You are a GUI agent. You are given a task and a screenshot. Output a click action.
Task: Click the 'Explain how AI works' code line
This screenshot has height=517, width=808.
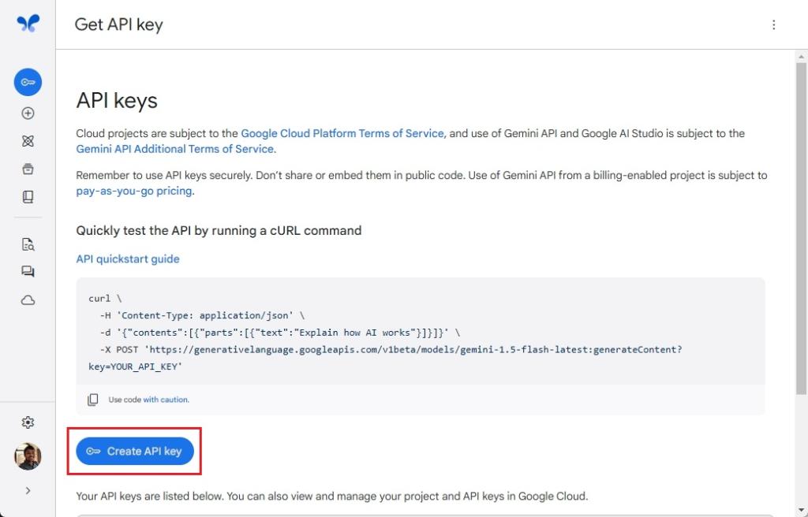(280, 333)
